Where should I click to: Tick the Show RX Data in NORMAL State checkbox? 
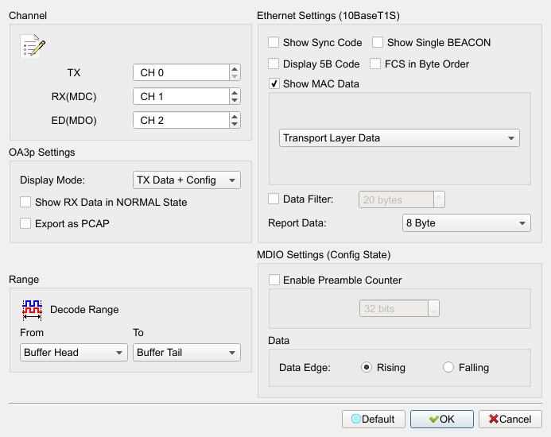(25, 202)
